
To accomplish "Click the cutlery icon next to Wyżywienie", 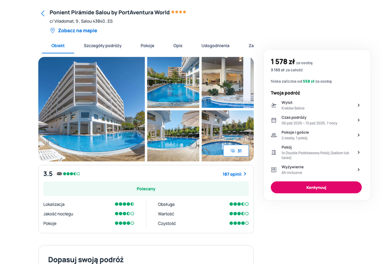I will point(274,170).
